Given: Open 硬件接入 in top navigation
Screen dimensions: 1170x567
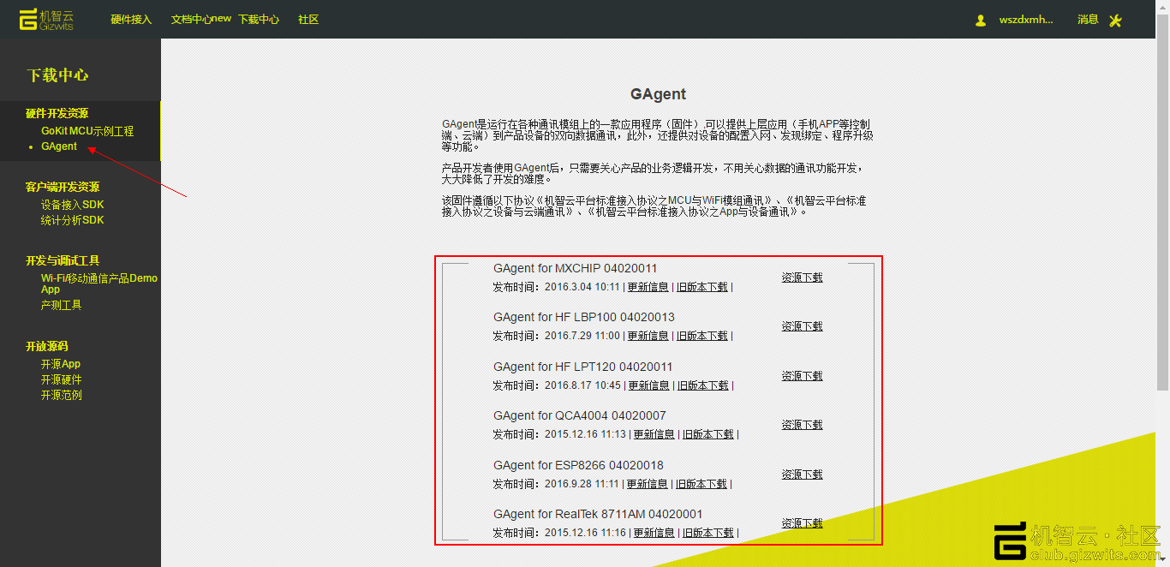Looking at the screenshot, I should 131,19.
